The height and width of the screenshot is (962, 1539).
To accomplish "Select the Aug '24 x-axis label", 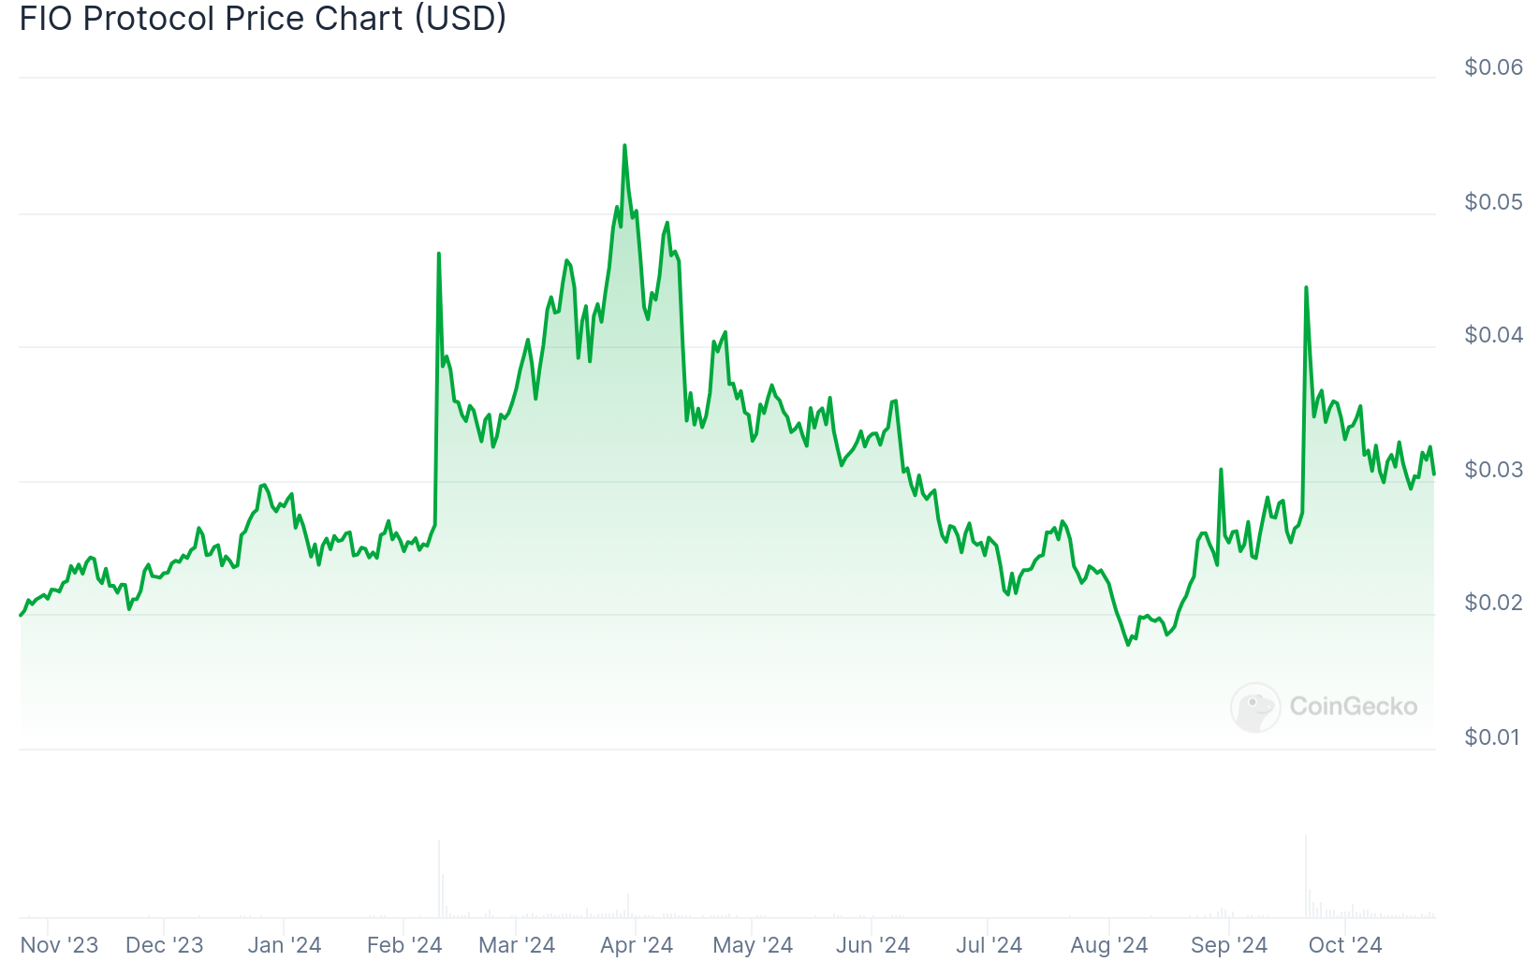I will point(1108,945).
